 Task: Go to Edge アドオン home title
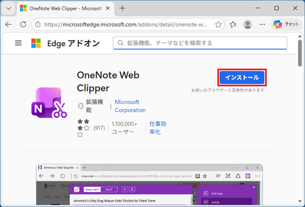click(x=73, y=43)
